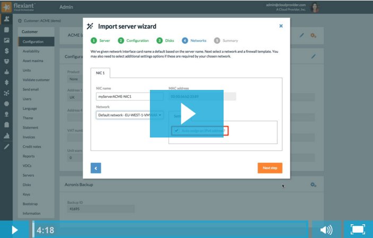Image resolution: width=373 pixels, height=238 pixels.
Task: Click the stamp-shaped icon in left sidebar
Action: (7, 72)
